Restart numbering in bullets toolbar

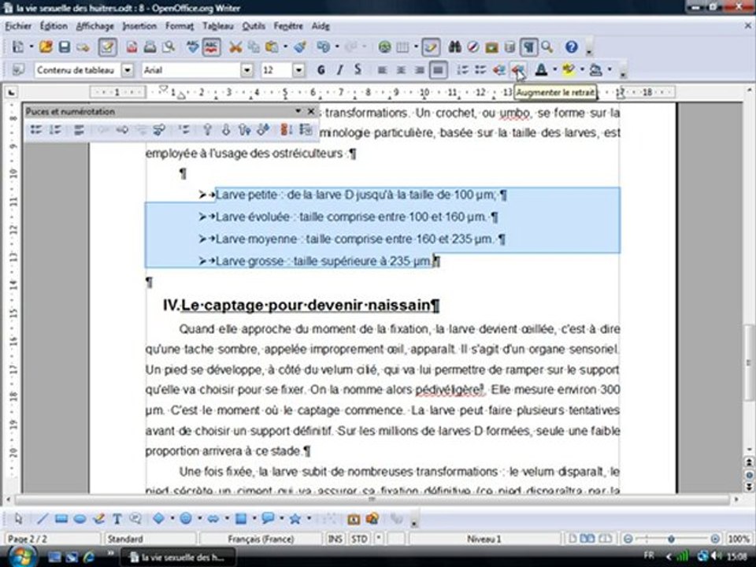(287, 129)
